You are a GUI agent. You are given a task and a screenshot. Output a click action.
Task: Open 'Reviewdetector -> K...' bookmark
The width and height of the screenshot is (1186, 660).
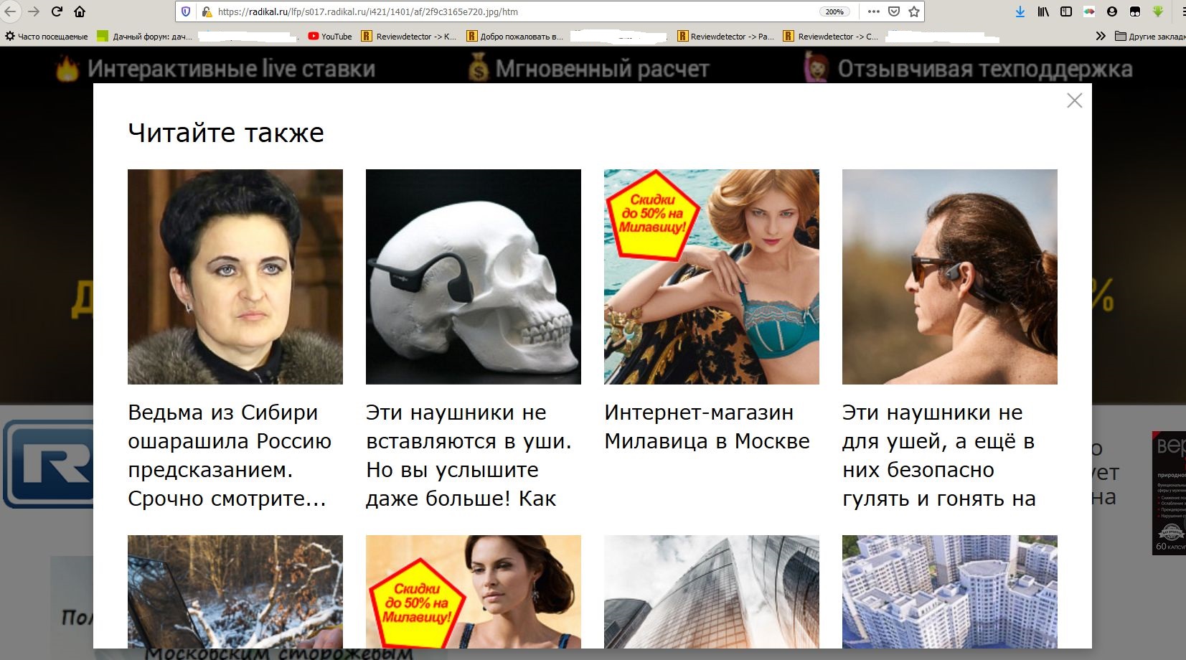408,36
